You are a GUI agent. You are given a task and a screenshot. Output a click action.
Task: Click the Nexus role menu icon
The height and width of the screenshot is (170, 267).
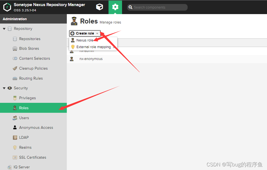coord(73,40)
